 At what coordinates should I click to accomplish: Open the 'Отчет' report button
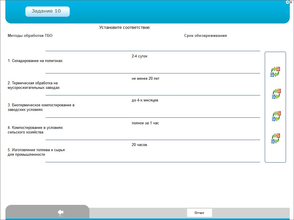pos(199,213)
